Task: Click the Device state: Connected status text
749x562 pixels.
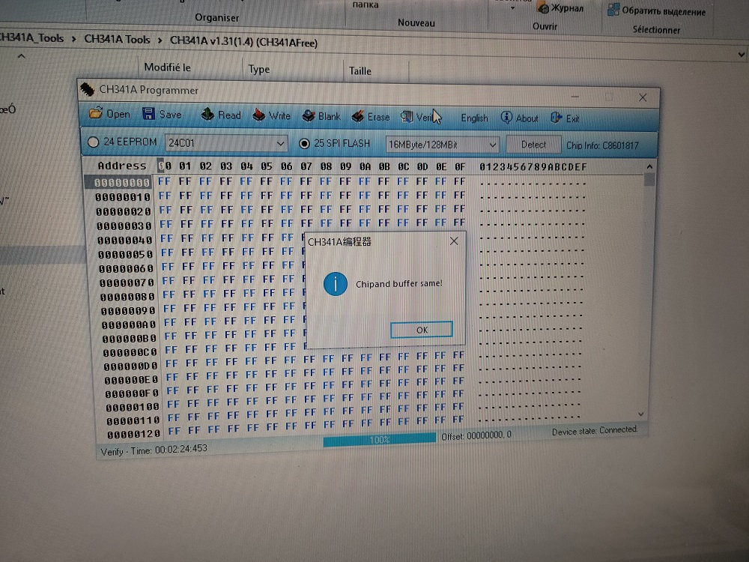Action: [594, 431]
